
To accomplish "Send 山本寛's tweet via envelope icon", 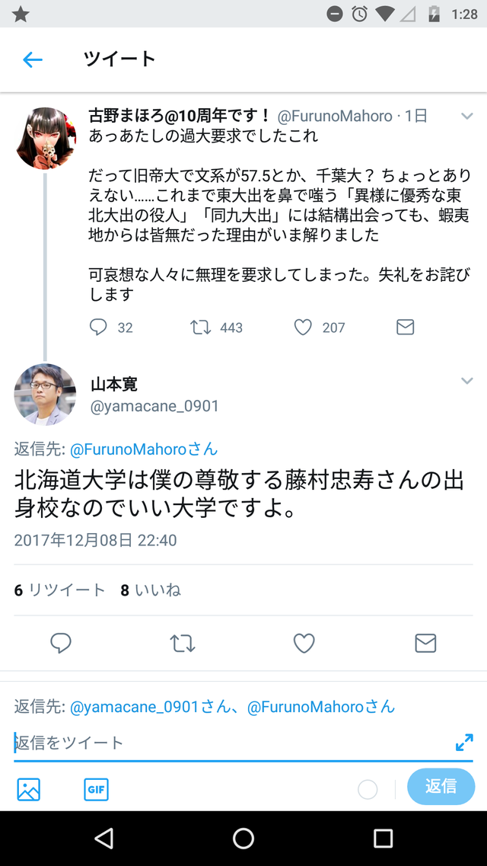I will (425, 643).
